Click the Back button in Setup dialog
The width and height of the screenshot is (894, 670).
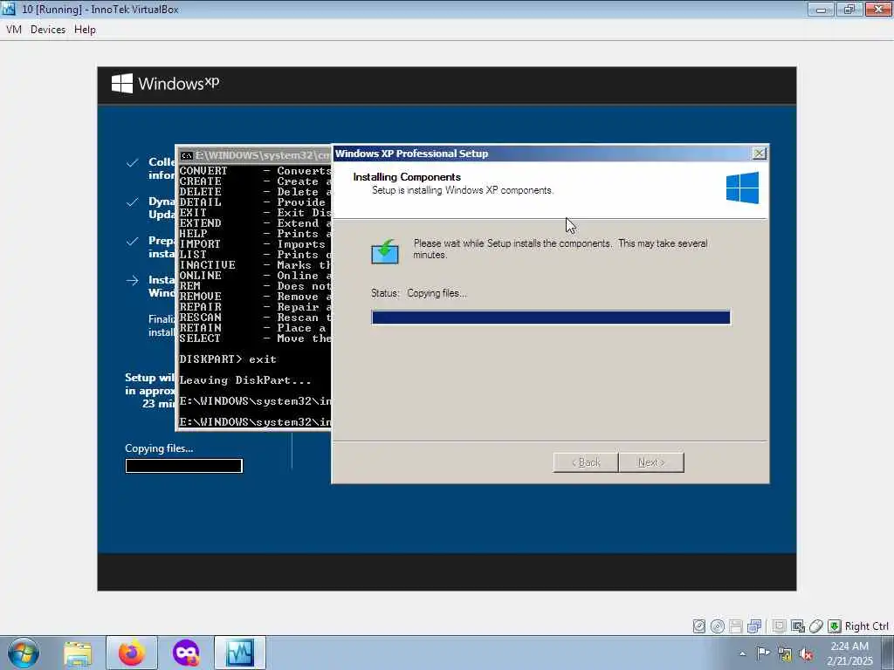pyautogui.click(x=586, y=462)
